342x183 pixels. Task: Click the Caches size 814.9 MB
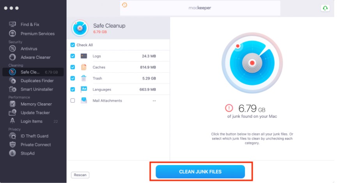point(148,67)
